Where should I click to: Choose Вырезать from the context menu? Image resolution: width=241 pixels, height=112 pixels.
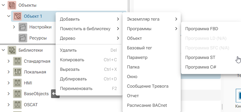[89, 69]
